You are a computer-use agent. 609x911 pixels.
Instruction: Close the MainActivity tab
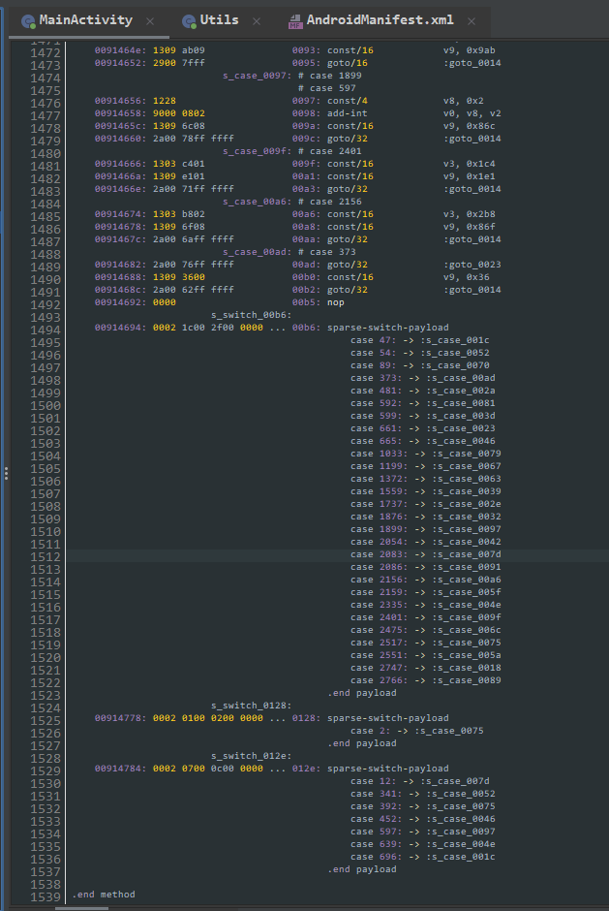coord(150,21)
